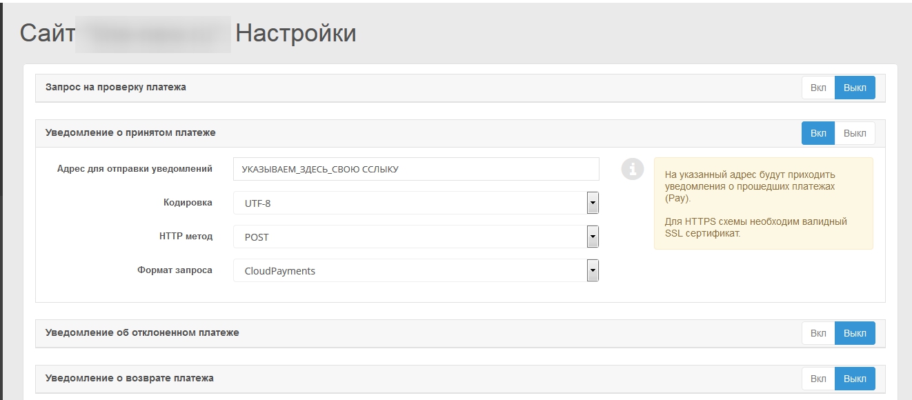Enable refund payment notification with Вкл

(x=818, y=379)
